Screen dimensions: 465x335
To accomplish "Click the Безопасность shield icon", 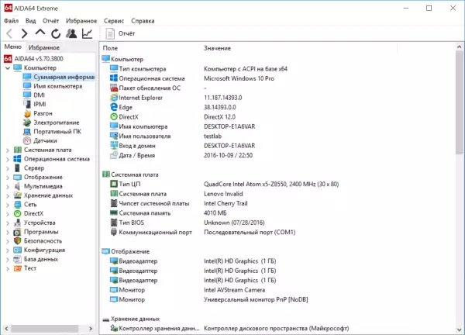I will (18, 241).
